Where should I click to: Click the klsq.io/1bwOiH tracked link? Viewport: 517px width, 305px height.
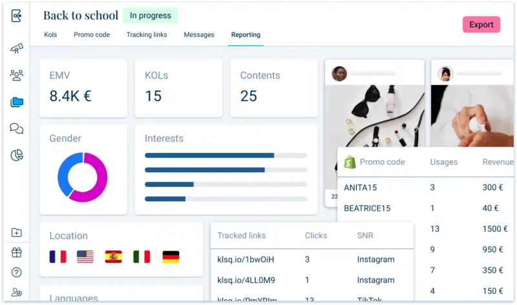tap(246, 259)
